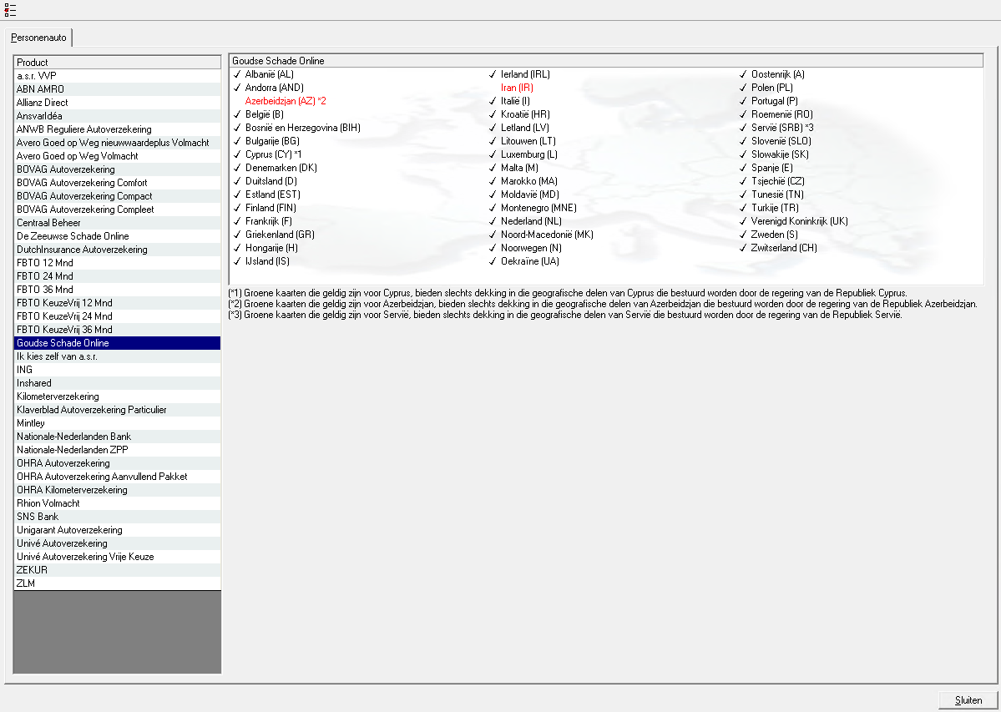The width and height of the screenshot is (1001, 712).
Task: Select the ZEKUR product
Action: (x=117, y=571)
